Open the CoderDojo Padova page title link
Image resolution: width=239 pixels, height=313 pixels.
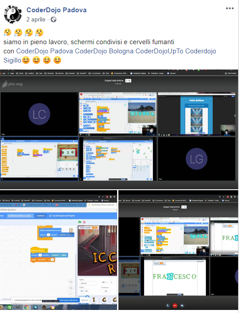(x=56, y=10)
